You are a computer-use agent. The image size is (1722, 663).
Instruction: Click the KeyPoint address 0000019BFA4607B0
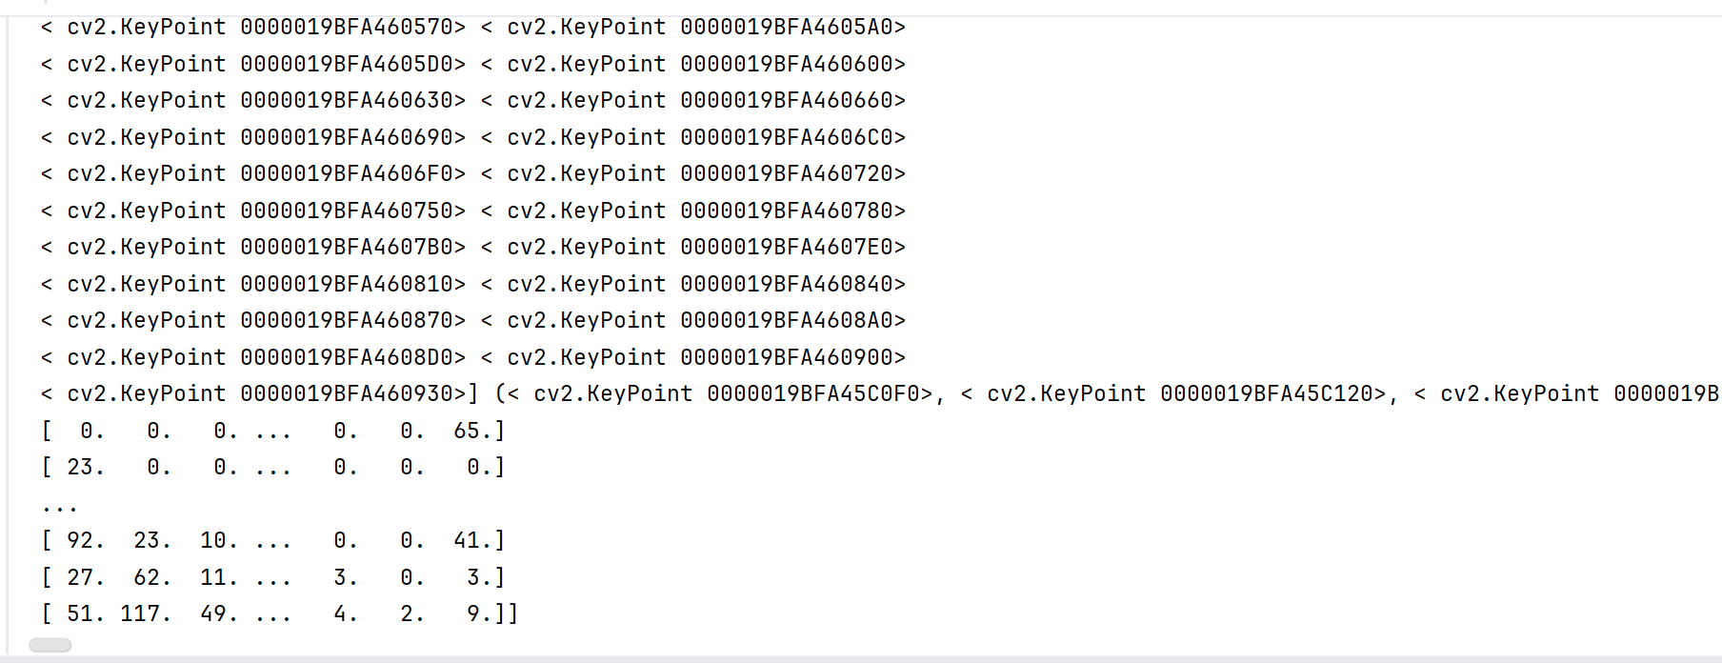click(x=347, y=248)
